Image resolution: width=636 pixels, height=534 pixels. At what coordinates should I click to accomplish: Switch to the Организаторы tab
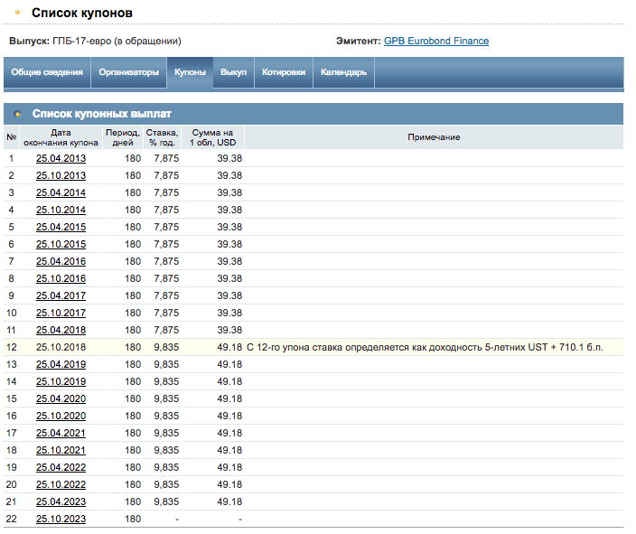[x=128, y=72]
